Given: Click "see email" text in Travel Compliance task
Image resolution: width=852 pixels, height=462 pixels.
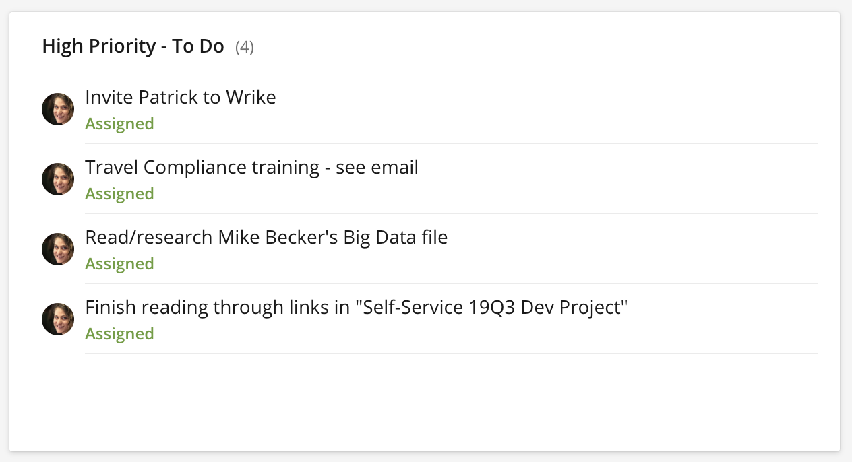Looking at the screenshot, I should click(x=377, y=168).
